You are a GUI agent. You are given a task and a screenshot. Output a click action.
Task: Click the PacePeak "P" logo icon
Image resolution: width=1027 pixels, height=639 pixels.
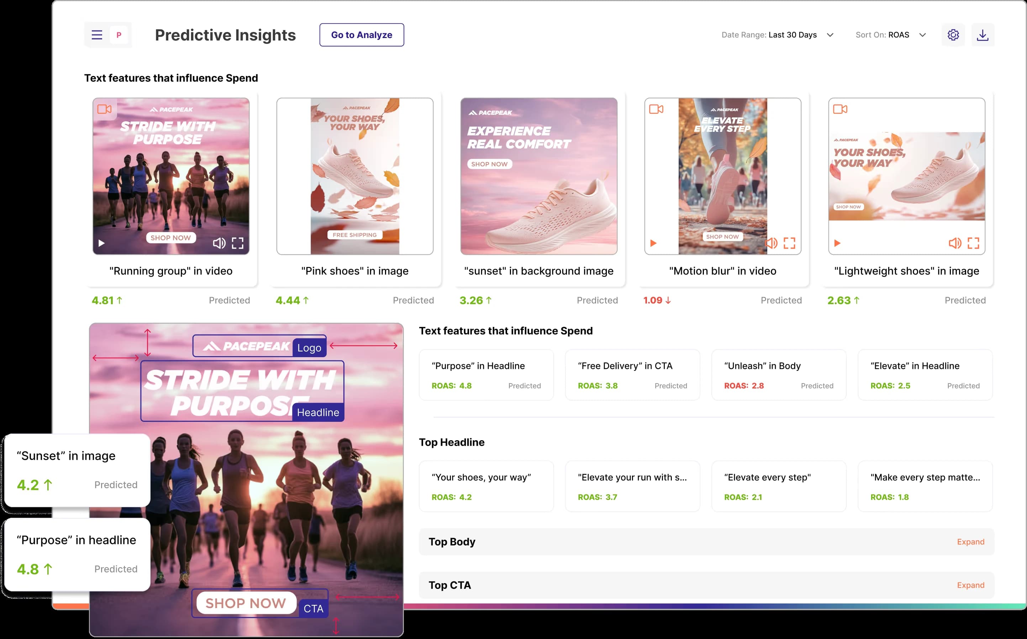[118, 35]
